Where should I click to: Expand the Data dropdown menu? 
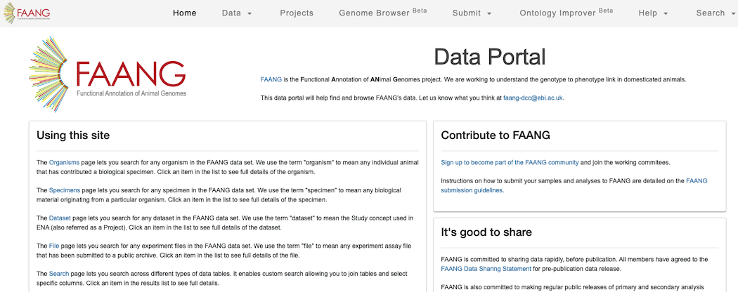238,13
